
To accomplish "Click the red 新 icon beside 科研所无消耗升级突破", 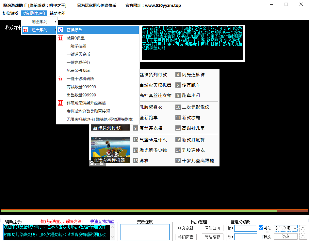I will pos(60,103).
